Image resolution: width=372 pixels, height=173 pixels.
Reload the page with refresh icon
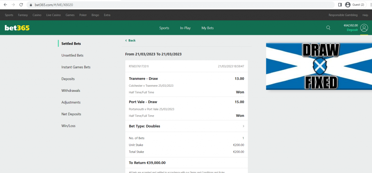point(21,5)
